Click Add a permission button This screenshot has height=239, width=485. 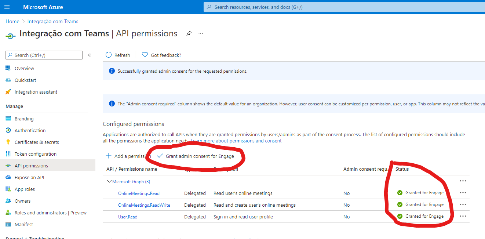point(128,156)
